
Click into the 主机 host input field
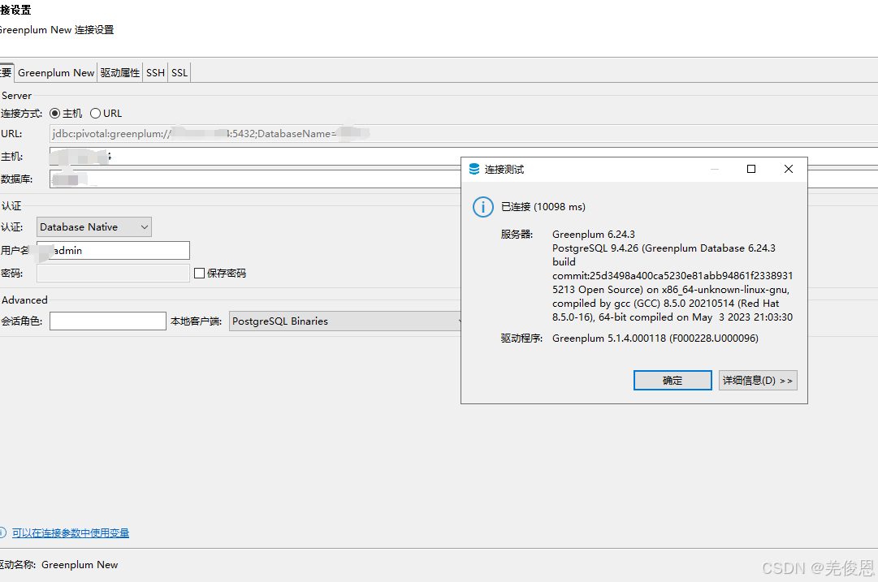click(x=464, y=157)
